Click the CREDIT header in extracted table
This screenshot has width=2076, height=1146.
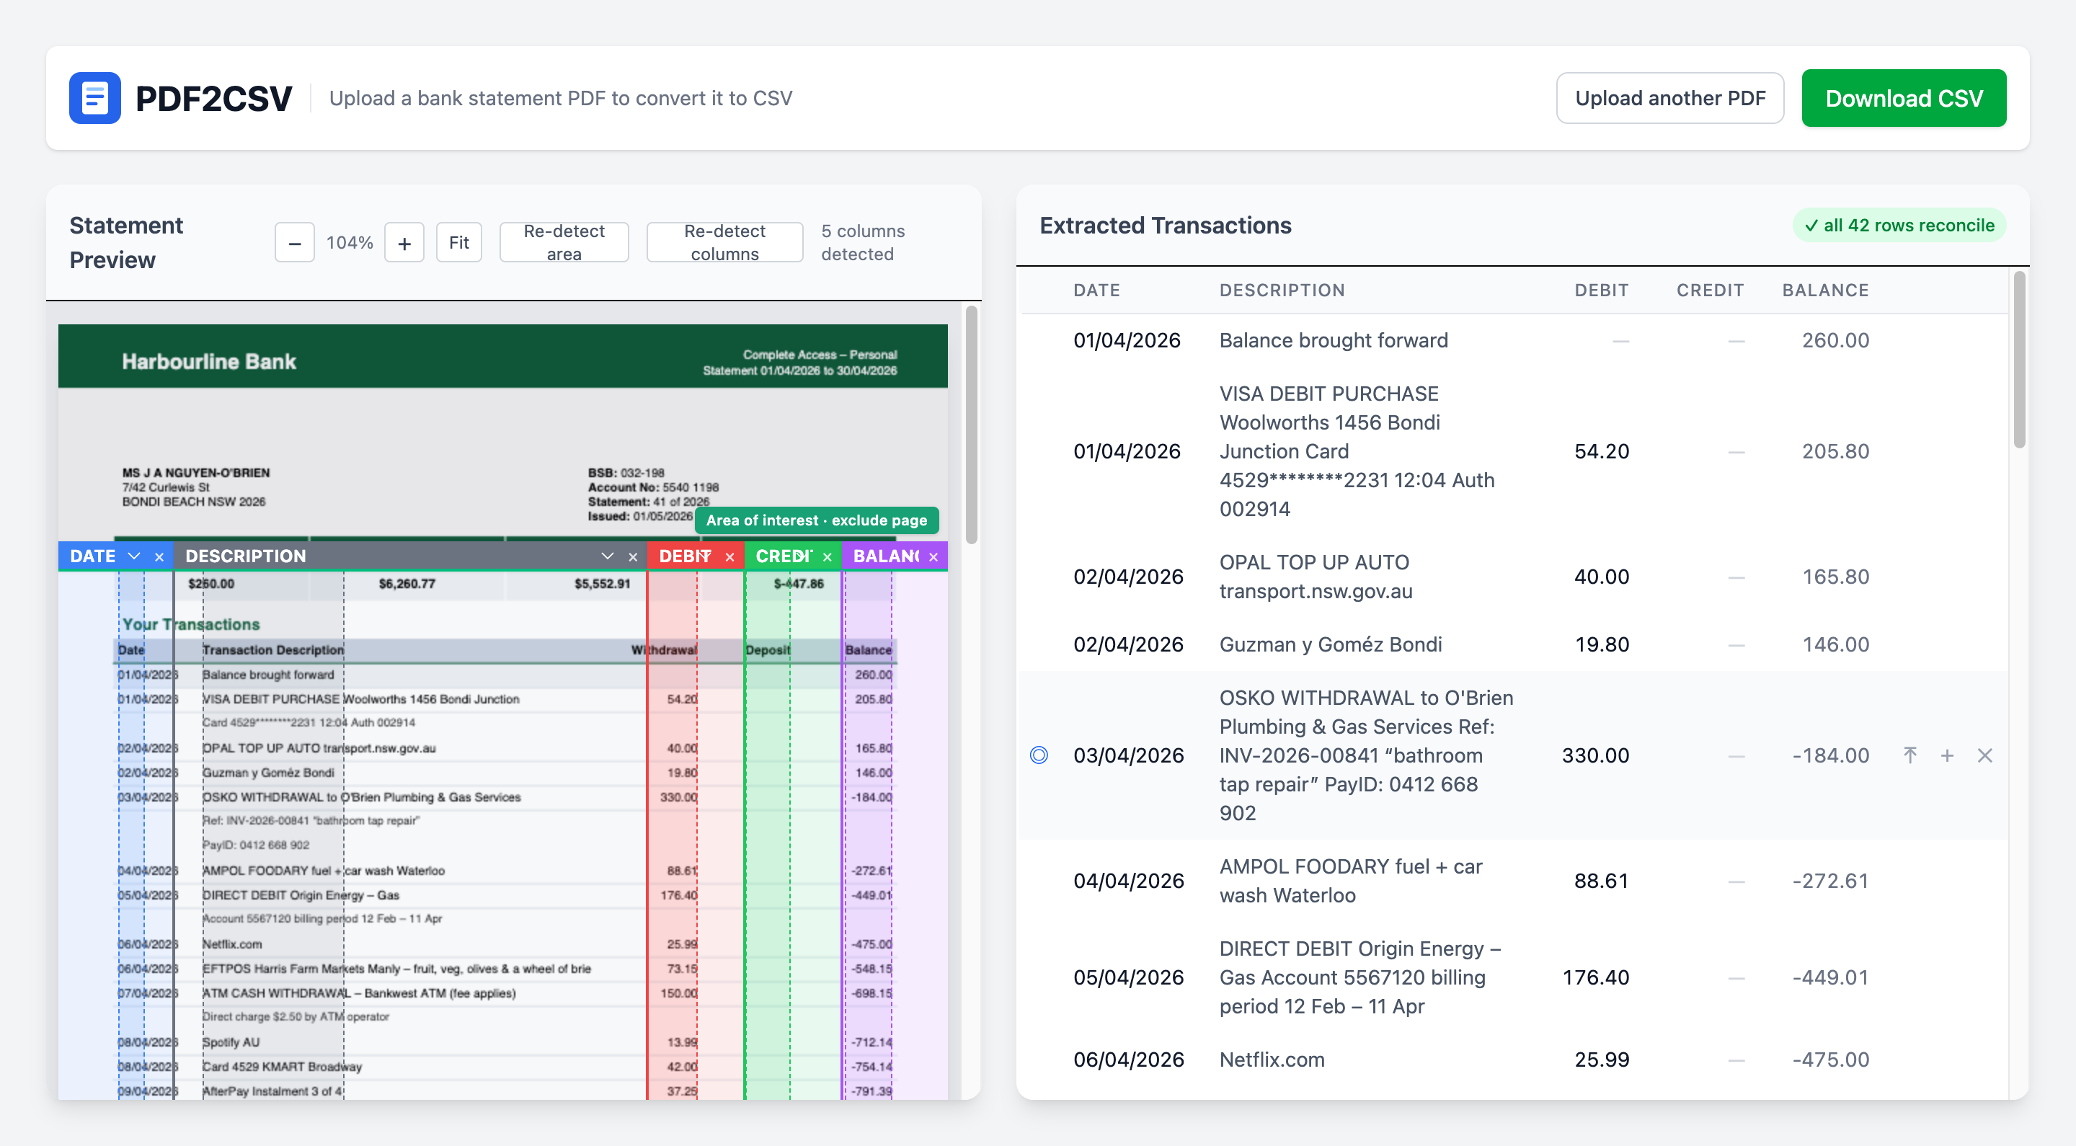click(x=1710, y=290)
